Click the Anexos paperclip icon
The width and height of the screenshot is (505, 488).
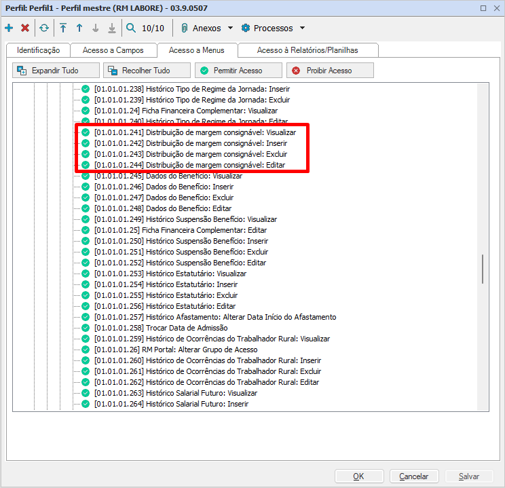pyautogui.click(x=184, y=28)
